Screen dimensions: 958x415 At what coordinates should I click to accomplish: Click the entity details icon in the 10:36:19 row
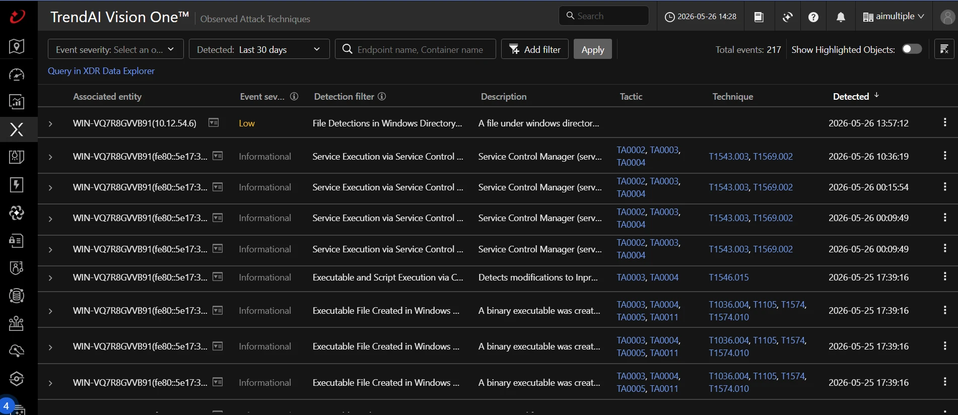click(x=218, y=156)
